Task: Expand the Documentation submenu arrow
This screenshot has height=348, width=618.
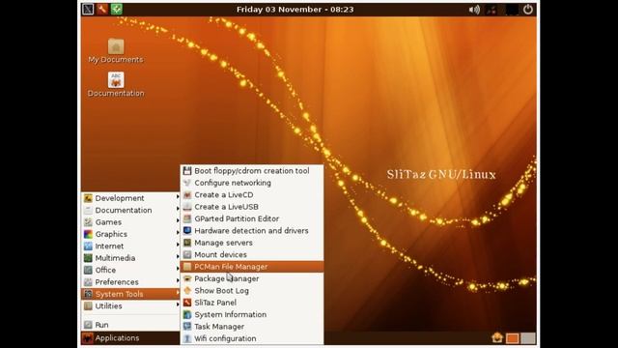Action: pyautogui.click(x=178, y=209)
